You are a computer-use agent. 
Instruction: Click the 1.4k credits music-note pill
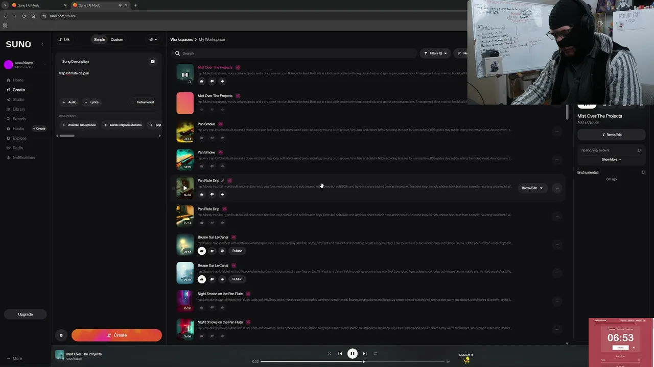[64, 39]
